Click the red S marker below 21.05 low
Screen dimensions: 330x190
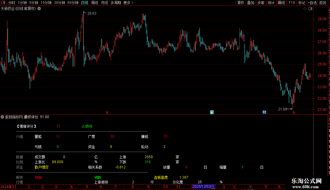(294, 113)
